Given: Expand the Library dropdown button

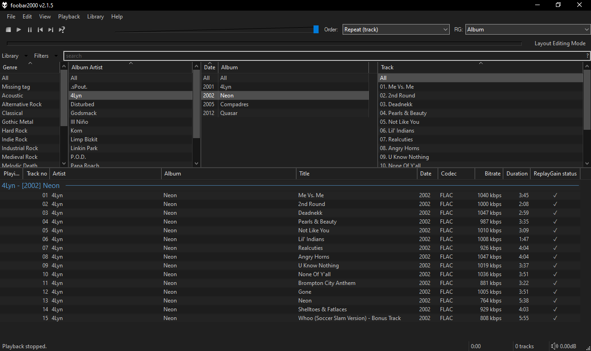Looking at the screenshot, I should coord(14,56).
